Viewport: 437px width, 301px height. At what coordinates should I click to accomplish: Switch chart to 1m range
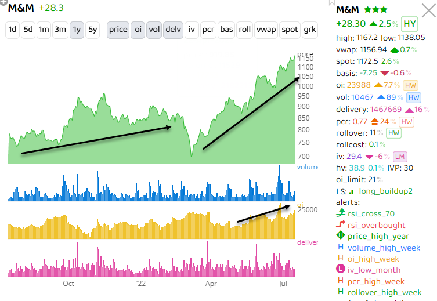44,30
